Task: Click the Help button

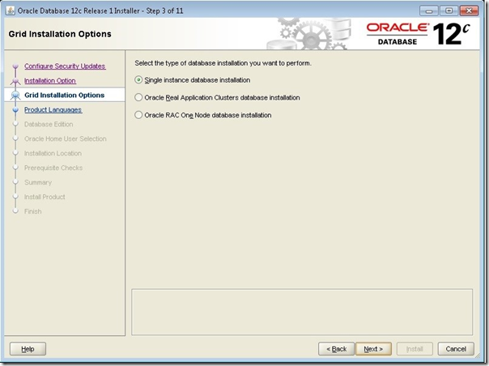Action: 28,349
